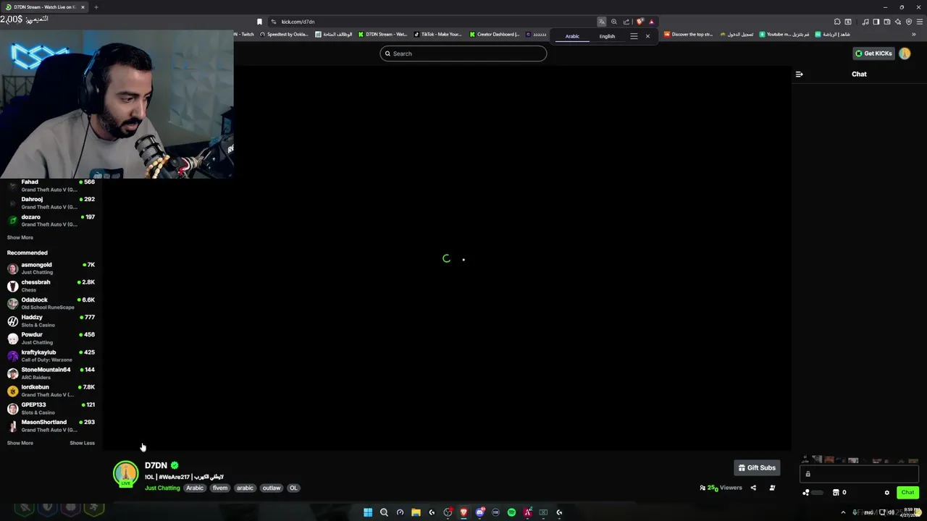The width and height of the screenshot is (927, 521).
Task: Click translate page icon in address bar
Action: [601, 22]
